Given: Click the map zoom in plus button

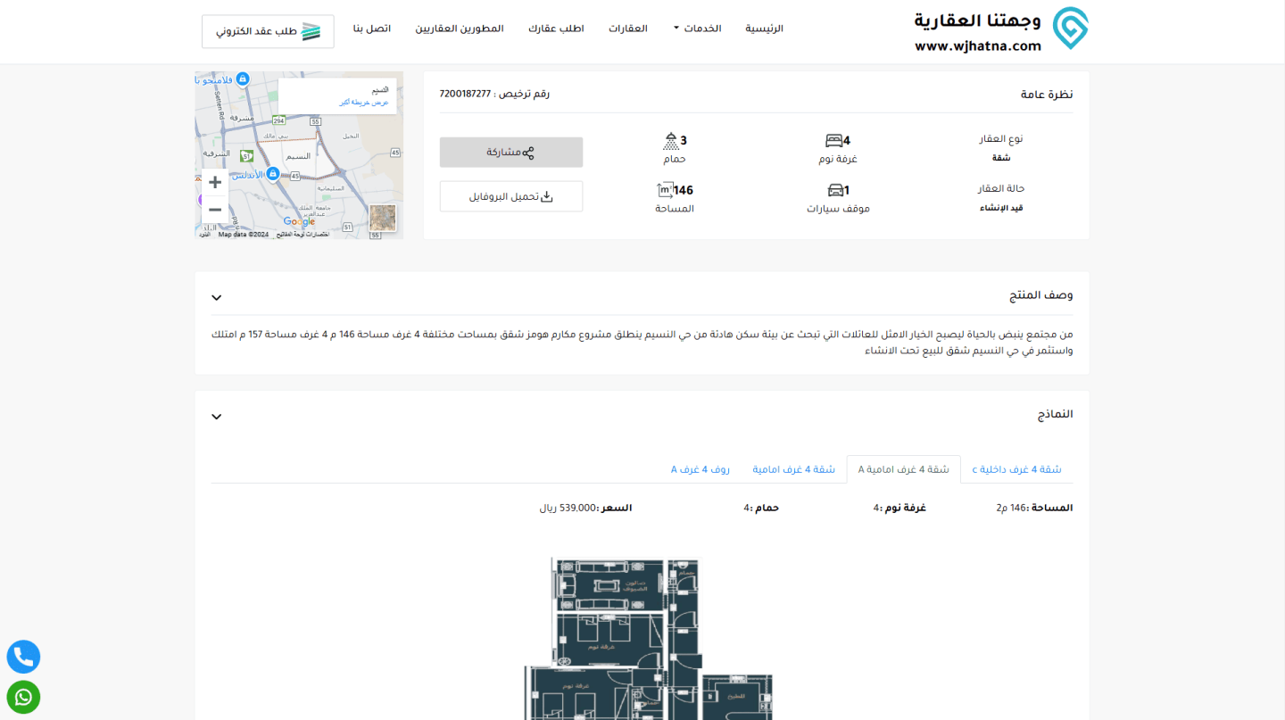Looking at the screenshot, I should pos(215,182).
